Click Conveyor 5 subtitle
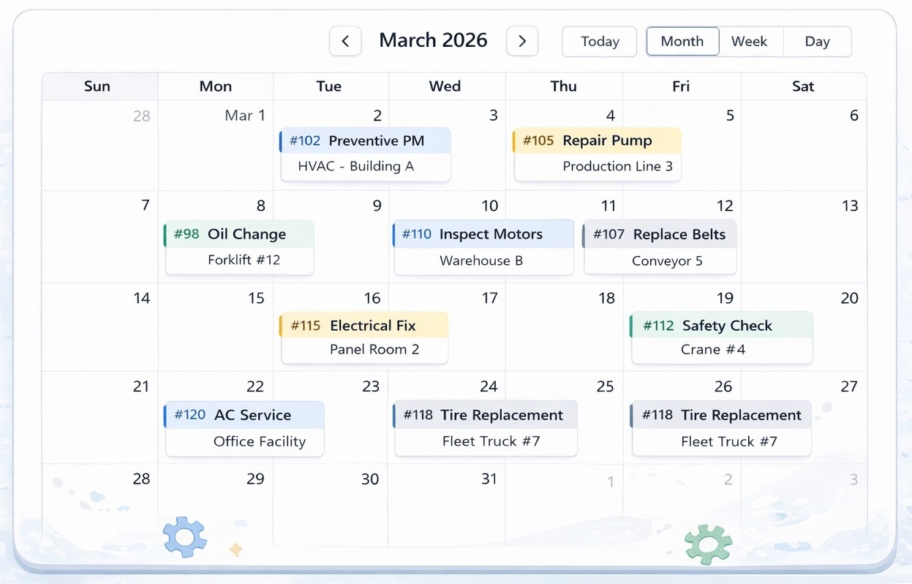912x584 pixels. click(x=667, y=261)
